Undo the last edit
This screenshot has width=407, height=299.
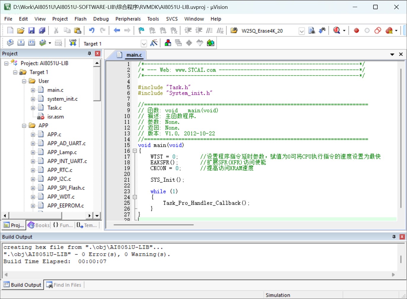pos(92,31)
